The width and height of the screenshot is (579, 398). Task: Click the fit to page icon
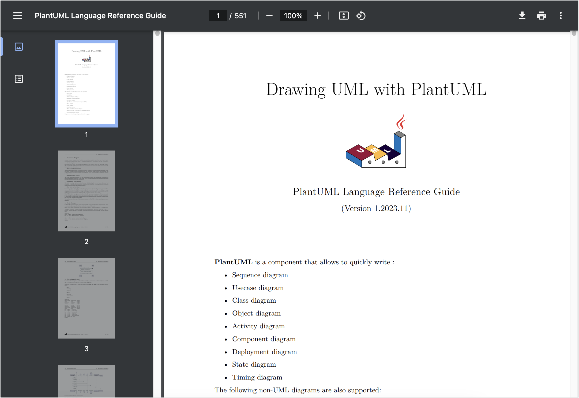344,16
